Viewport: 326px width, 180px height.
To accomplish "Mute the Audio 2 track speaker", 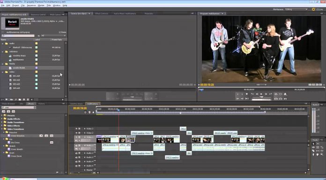I will pos(76,153).
